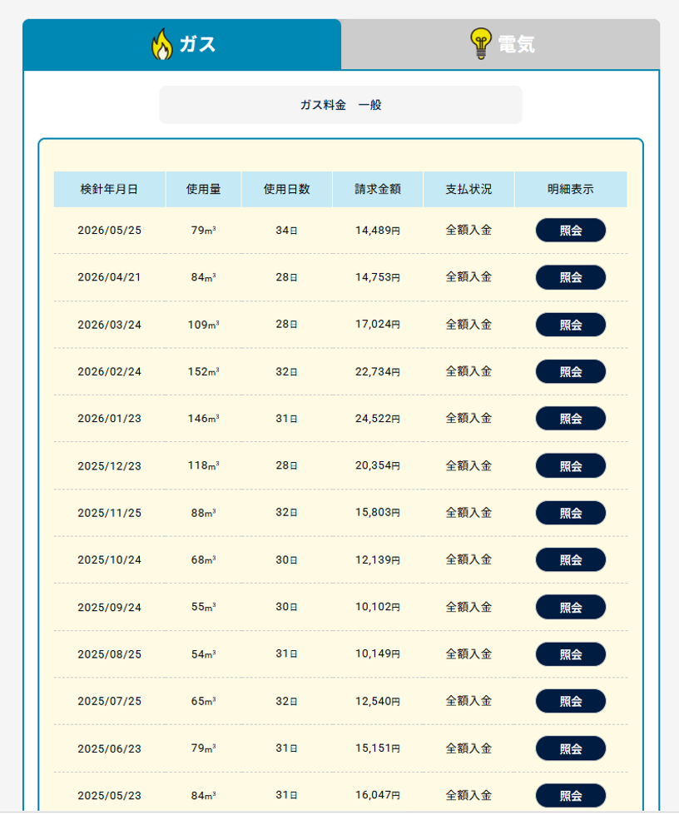Open 照会 for the 2025/12/23 row

[571, 465]
